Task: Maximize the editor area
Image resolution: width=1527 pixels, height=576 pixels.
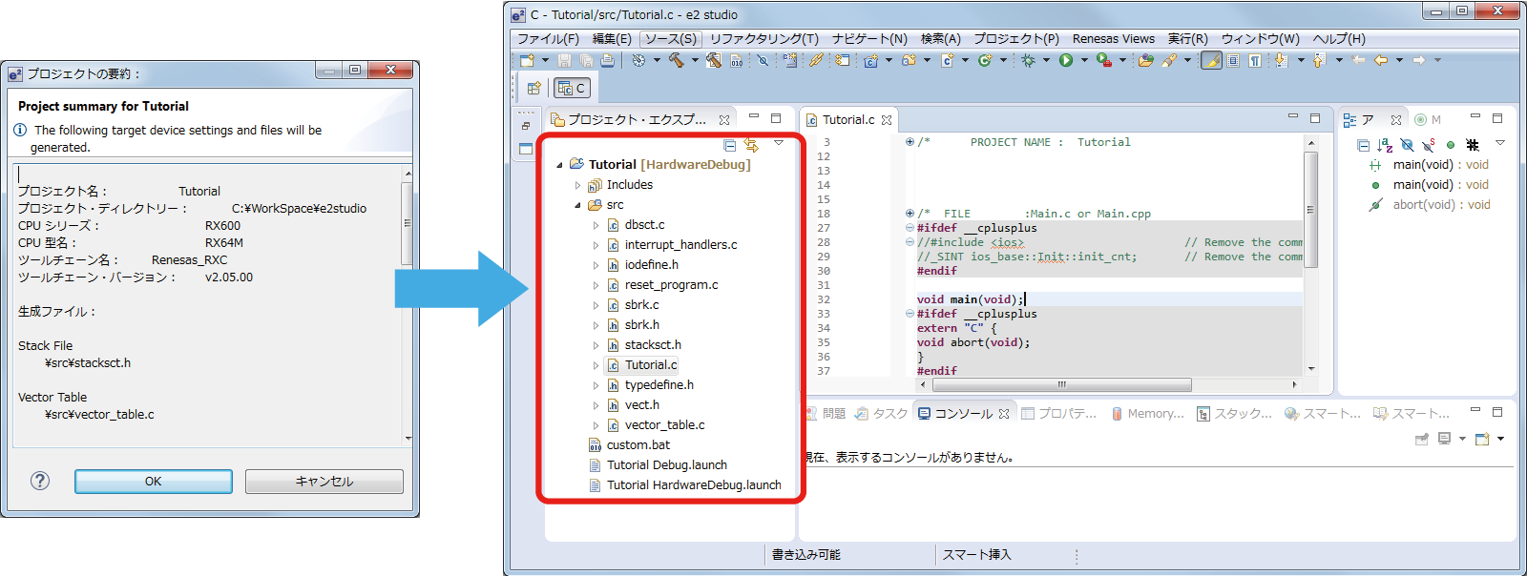Action: [1315, 118]
